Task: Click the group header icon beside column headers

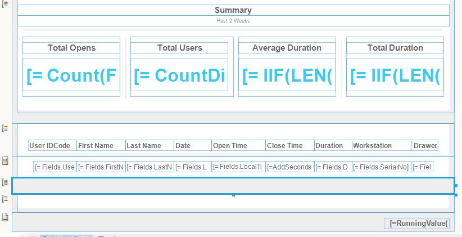Action: [5, 128]
